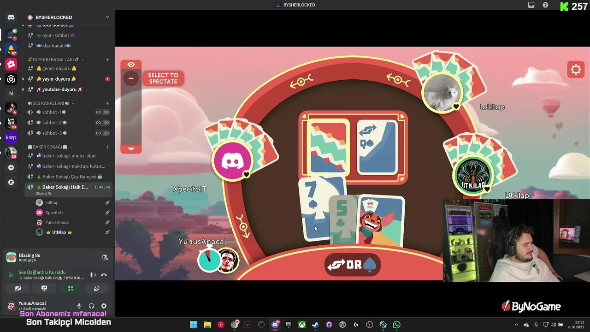Open the black cube server icon

(11, 79)
